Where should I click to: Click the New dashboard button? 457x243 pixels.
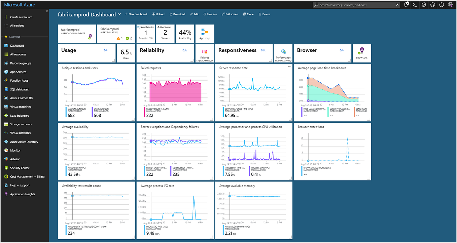(136, 14)
